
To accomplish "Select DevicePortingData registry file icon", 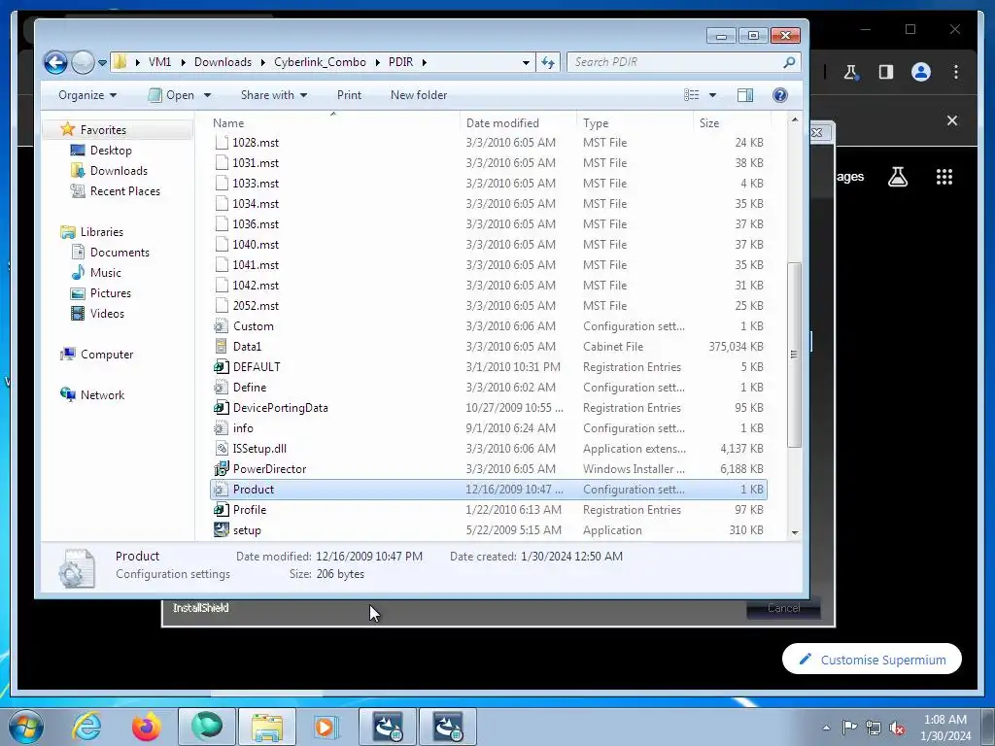I will (x=221, y=408).
